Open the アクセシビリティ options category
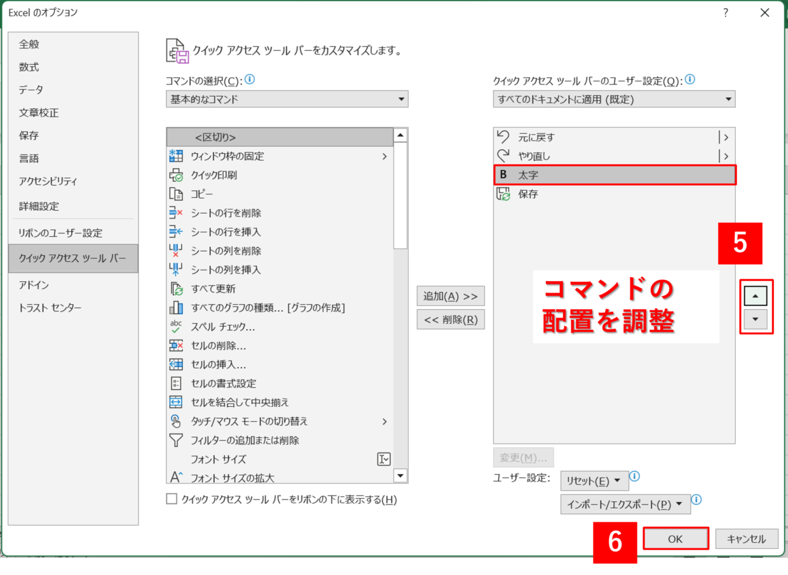This screenshot has width=788, height=575. 73,182
